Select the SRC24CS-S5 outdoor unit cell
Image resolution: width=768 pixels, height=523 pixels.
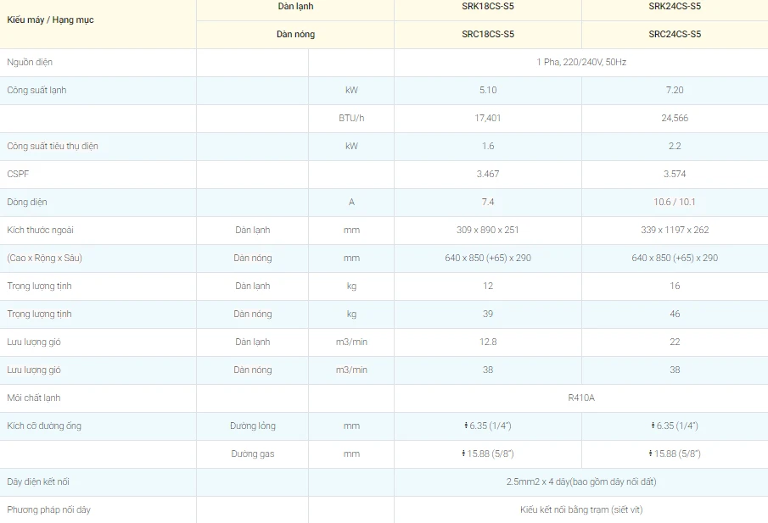point(674,35)
